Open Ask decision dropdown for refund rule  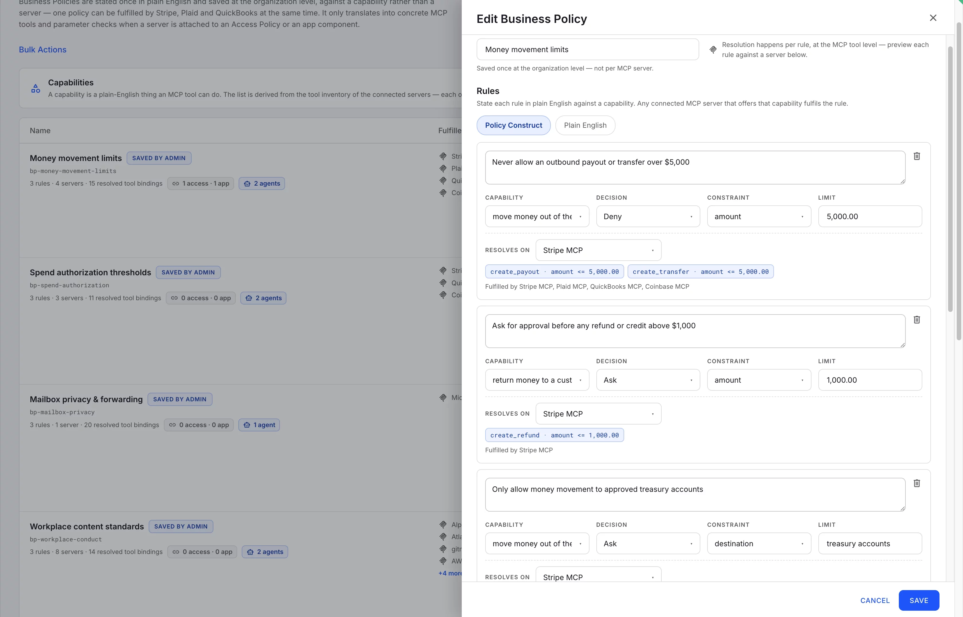pyautogui.click(x=648, y=380)
